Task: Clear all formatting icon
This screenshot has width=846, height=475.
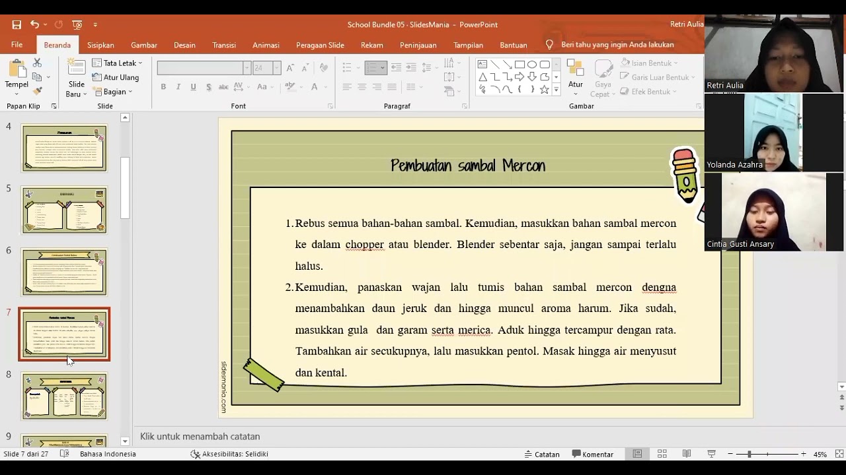Action: (x=323, y=68)
